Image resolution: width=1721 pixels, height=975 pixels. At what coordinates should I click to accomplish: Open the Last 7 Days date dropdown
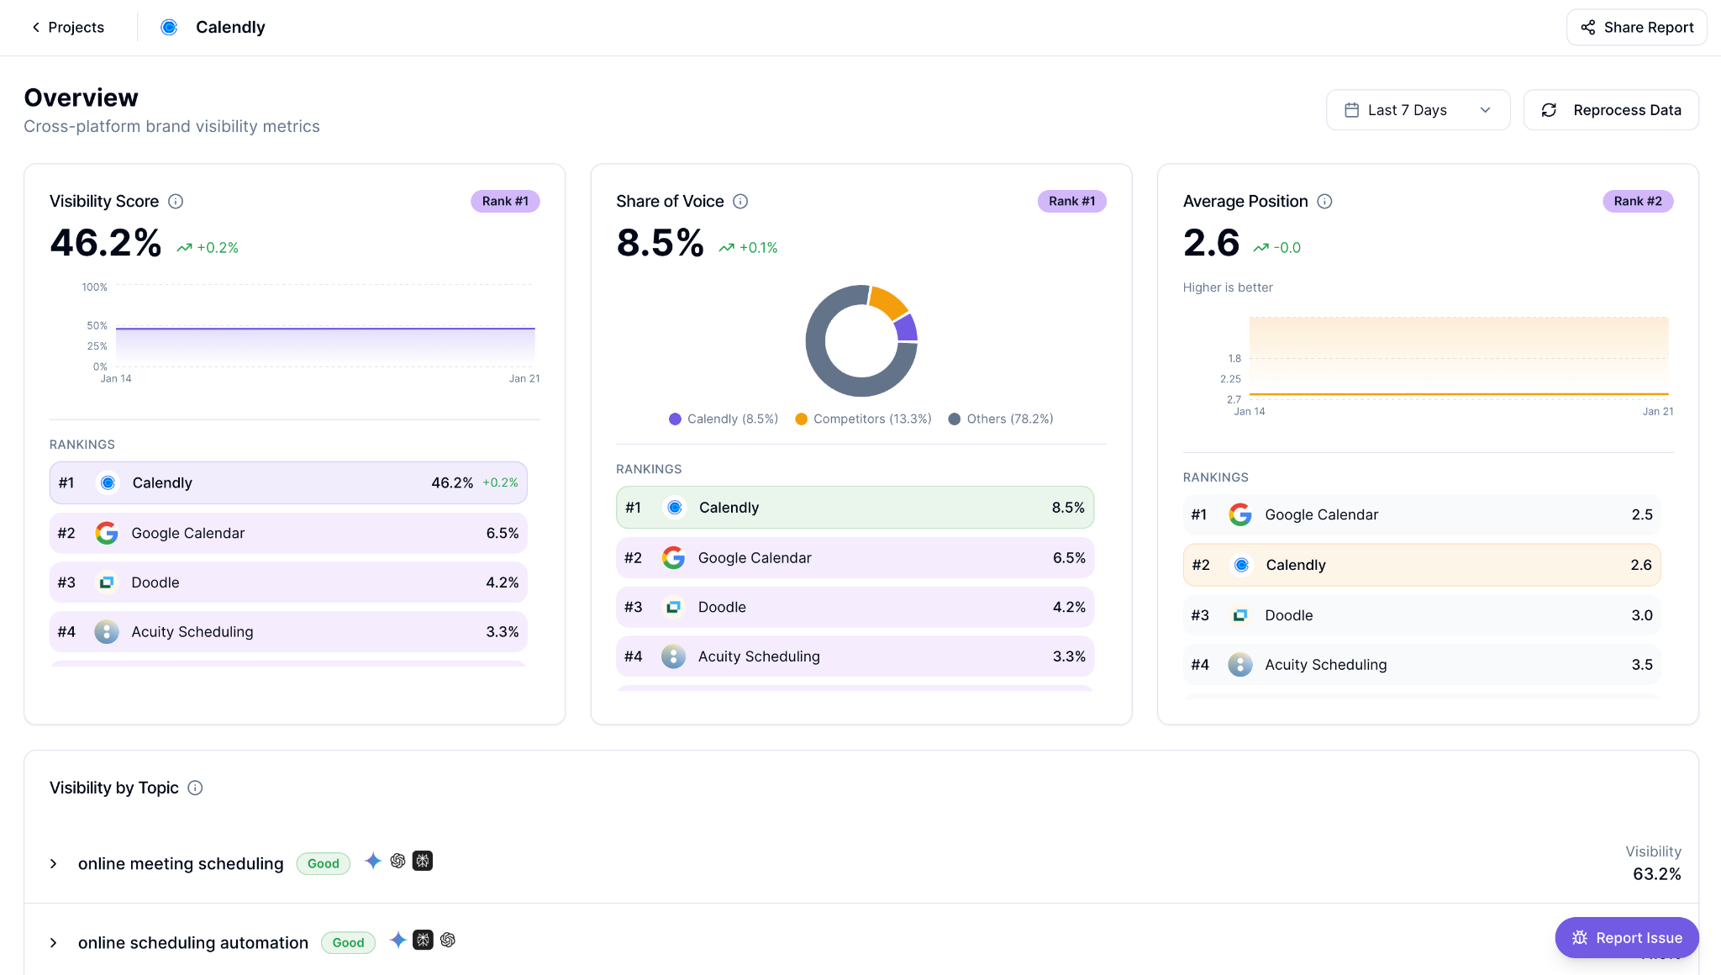(x=1418, y=110)
